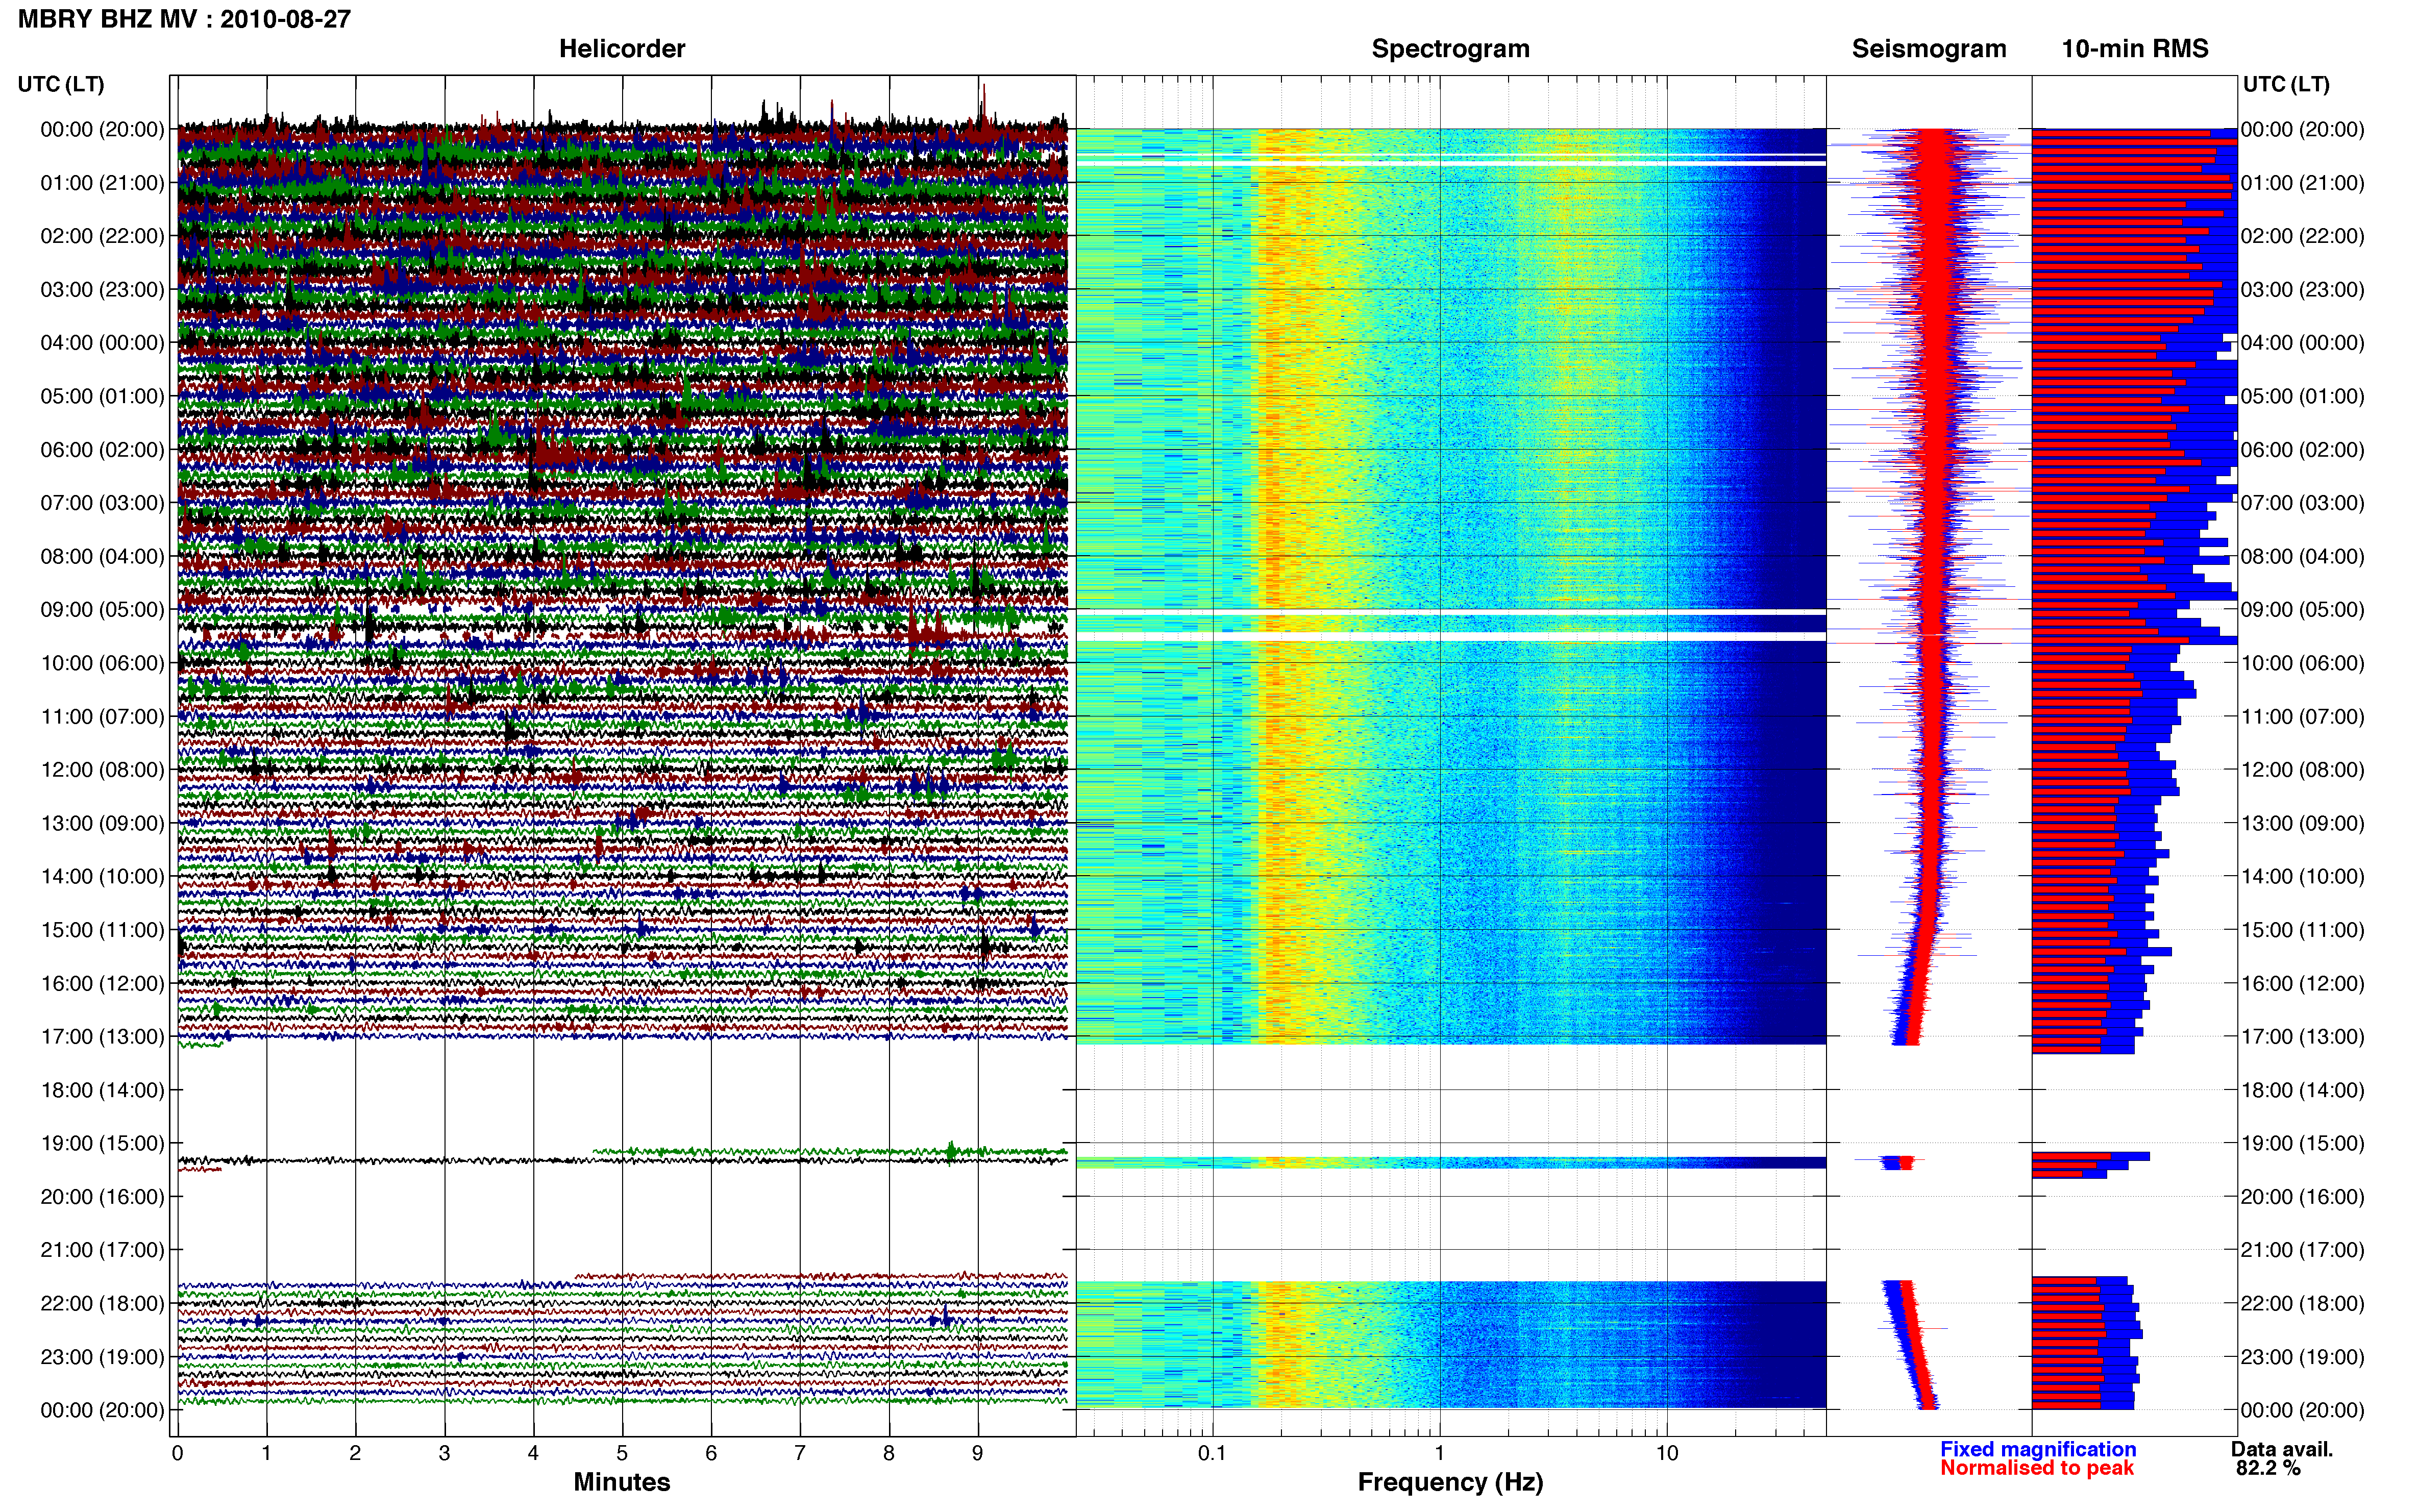Click the '0.1' frequency tick label

(x=1212, y=1453)
